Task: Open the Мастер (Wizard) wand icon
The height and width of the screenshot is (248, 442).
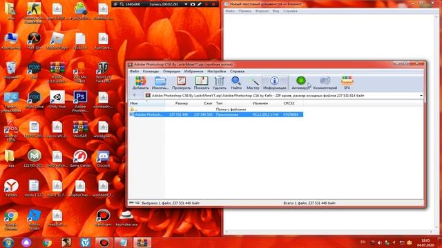Action: (253, 83)
